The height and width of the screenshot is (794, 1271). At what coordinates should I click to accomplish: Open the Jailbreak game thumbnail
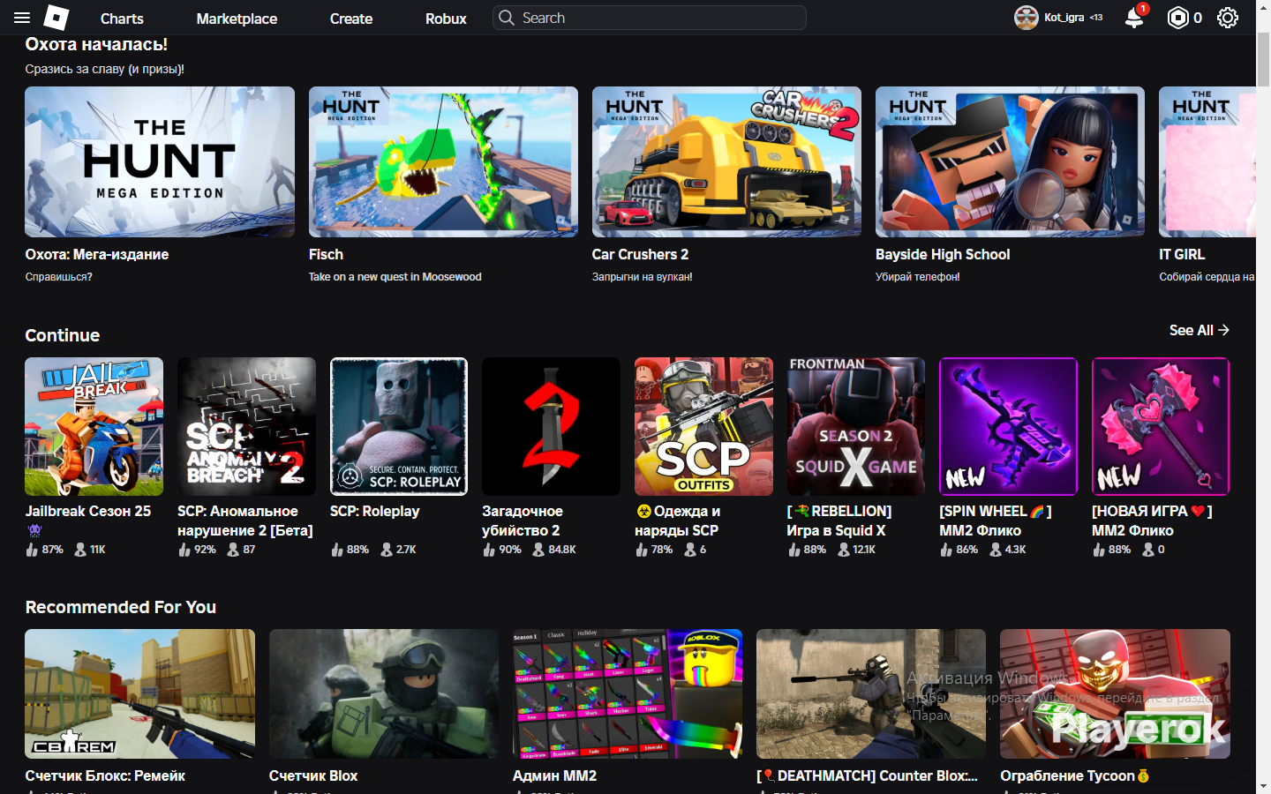coord(94,426)
